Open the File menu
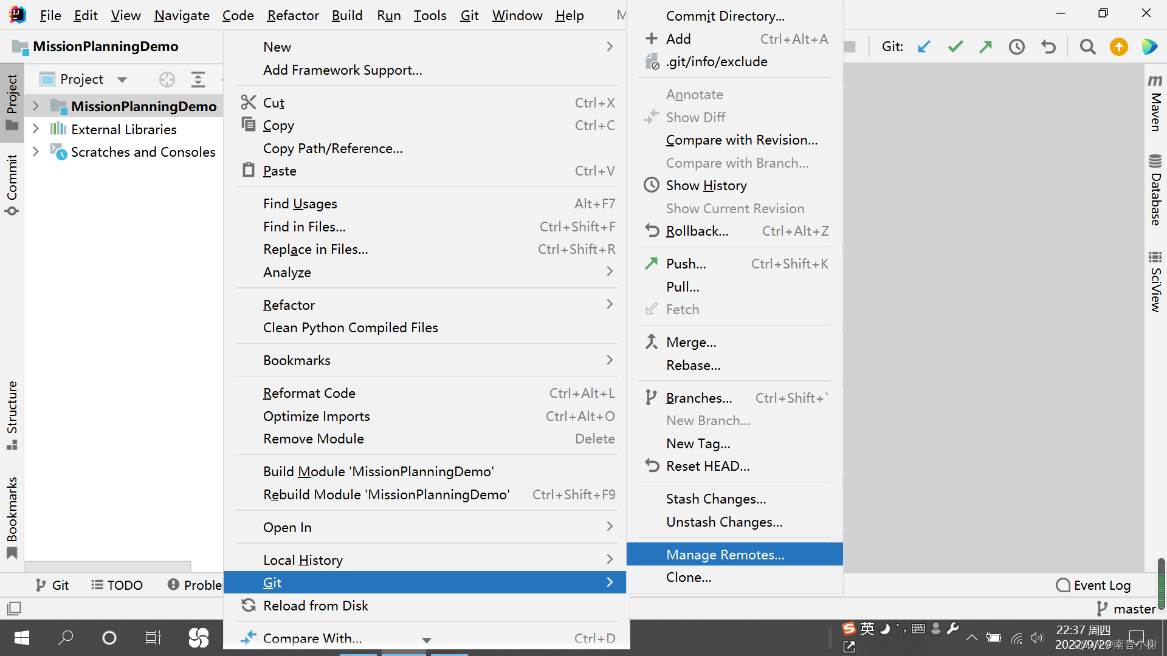Viewport: 1167px width, 656px height. (50, 15)
